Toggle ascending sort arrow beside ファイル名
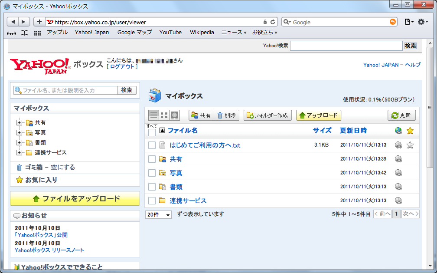 (x=162, y=130)
